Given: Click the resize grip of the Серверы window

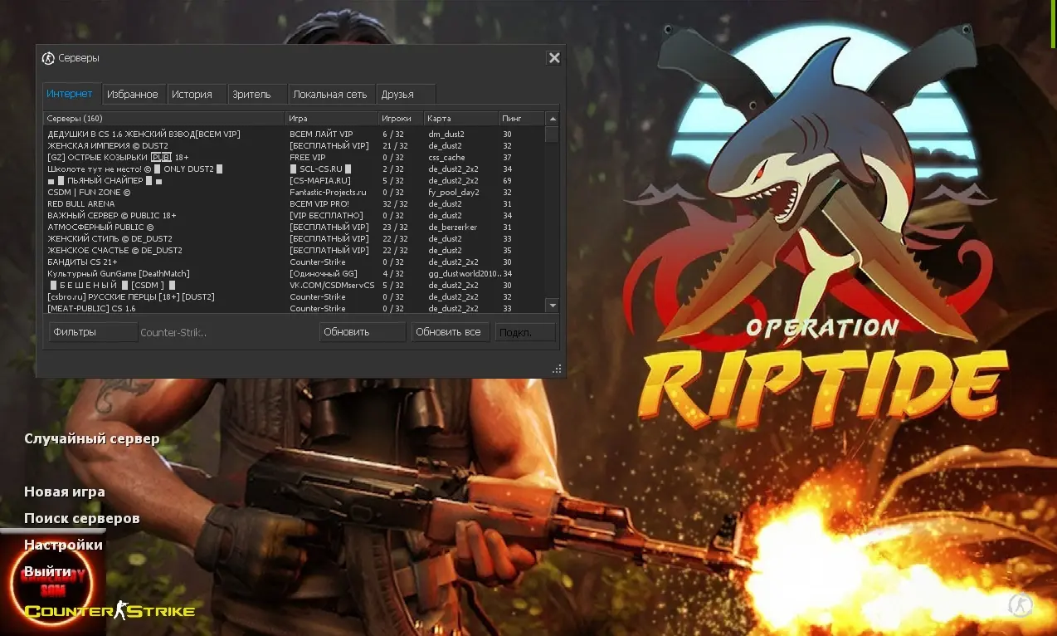Looking at the screenshot, I should (x=558, y=369).
